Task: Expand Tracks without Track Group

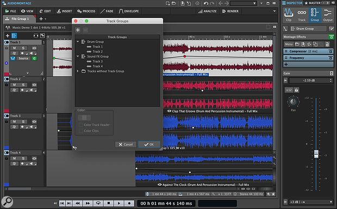Action: (x=78, y=71)
